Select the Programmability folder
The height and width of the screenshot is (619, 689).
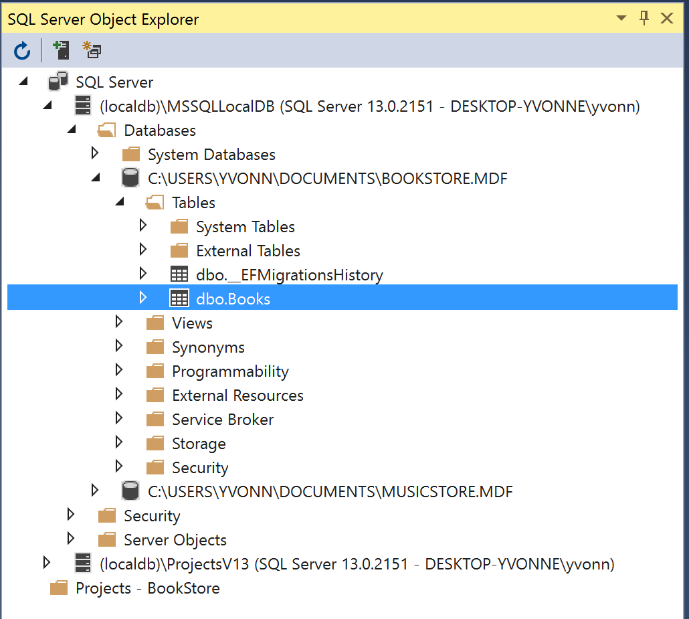[x=230, y=371]
